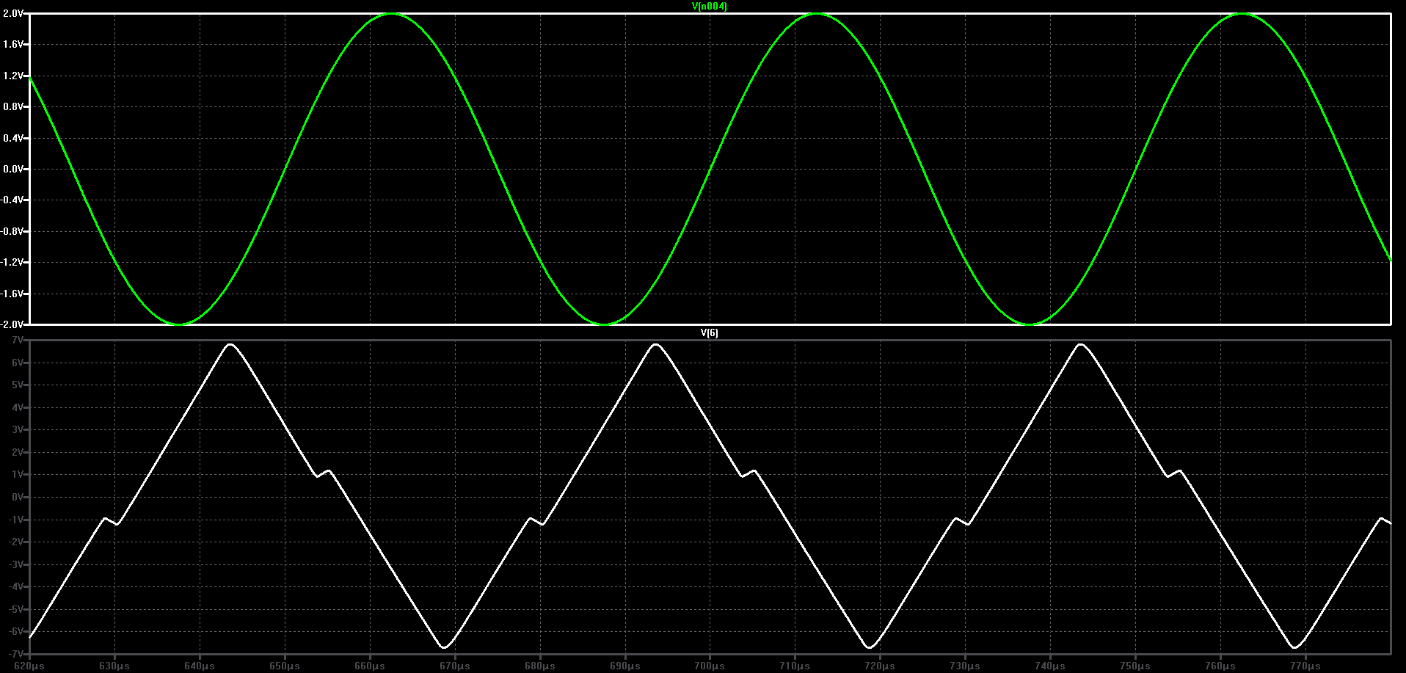
Task: Select the 700µs time label
Action: (710, 666)
